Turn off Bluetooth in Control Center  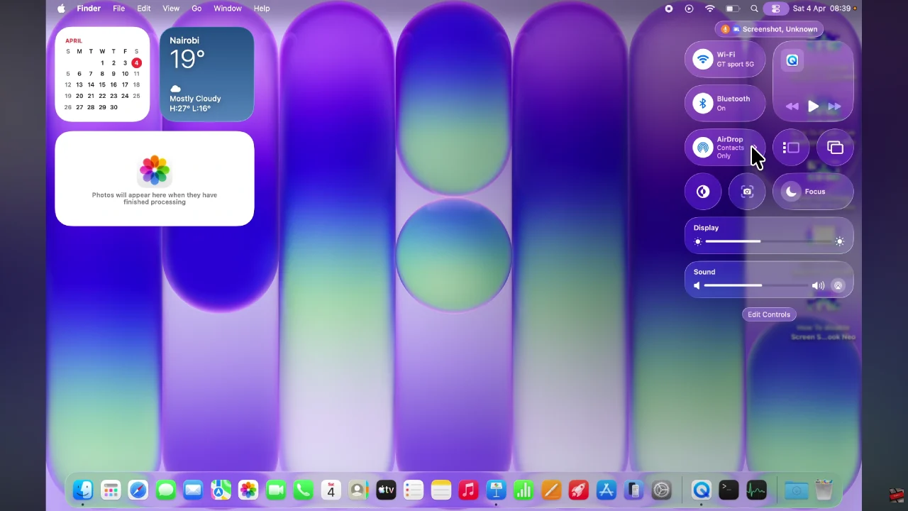coord(703,104)
